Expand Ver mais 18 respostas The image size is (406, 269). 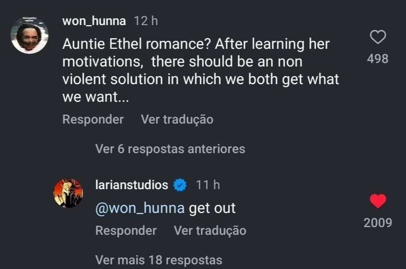pos(159,260)
